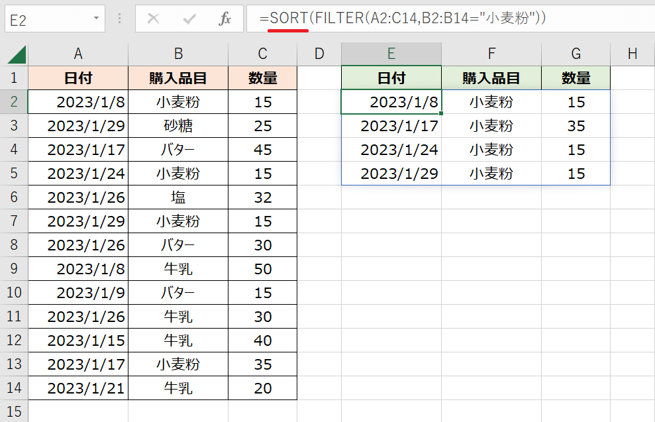This screenshot has width=655, height=422.
Task: Select column A header
Action: click(x=78, y=54)
